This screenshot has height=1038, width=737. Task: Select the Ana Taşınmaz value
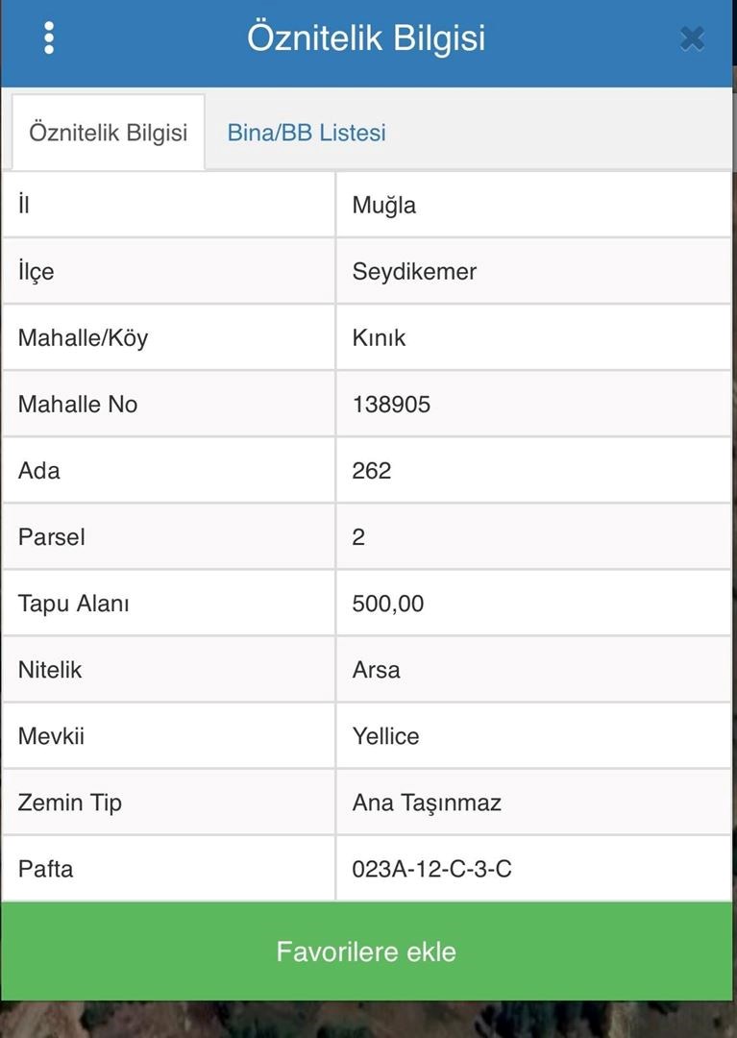point(427,803)
